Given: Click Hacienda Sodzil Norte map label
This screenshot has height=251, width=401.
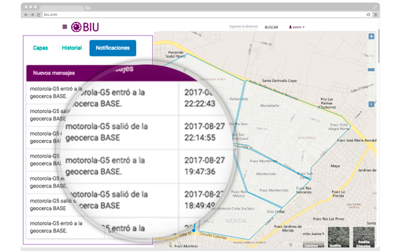Looking at the screenshot, I should point(176,54).
